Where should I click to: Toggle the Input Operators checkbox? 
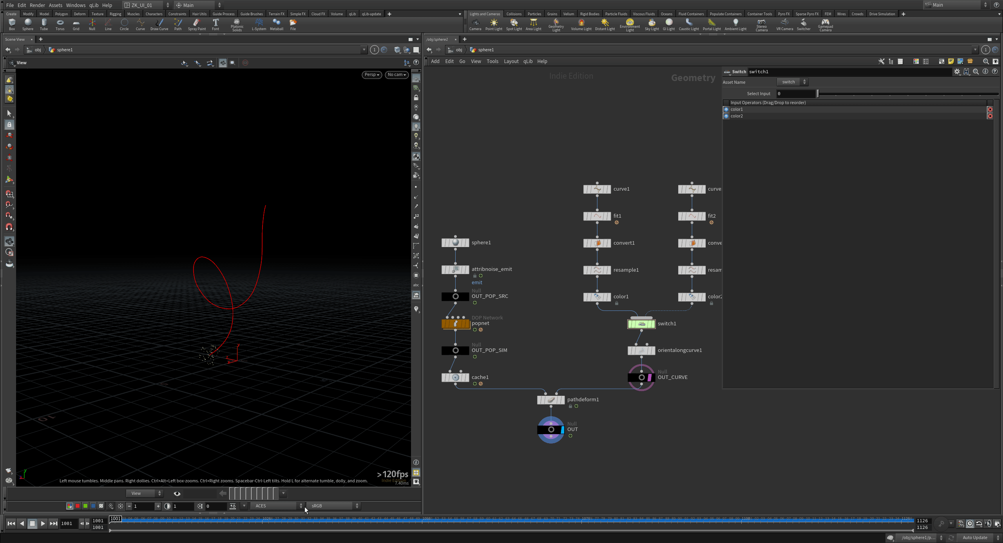pyautogui.click(x=726, y=103)
